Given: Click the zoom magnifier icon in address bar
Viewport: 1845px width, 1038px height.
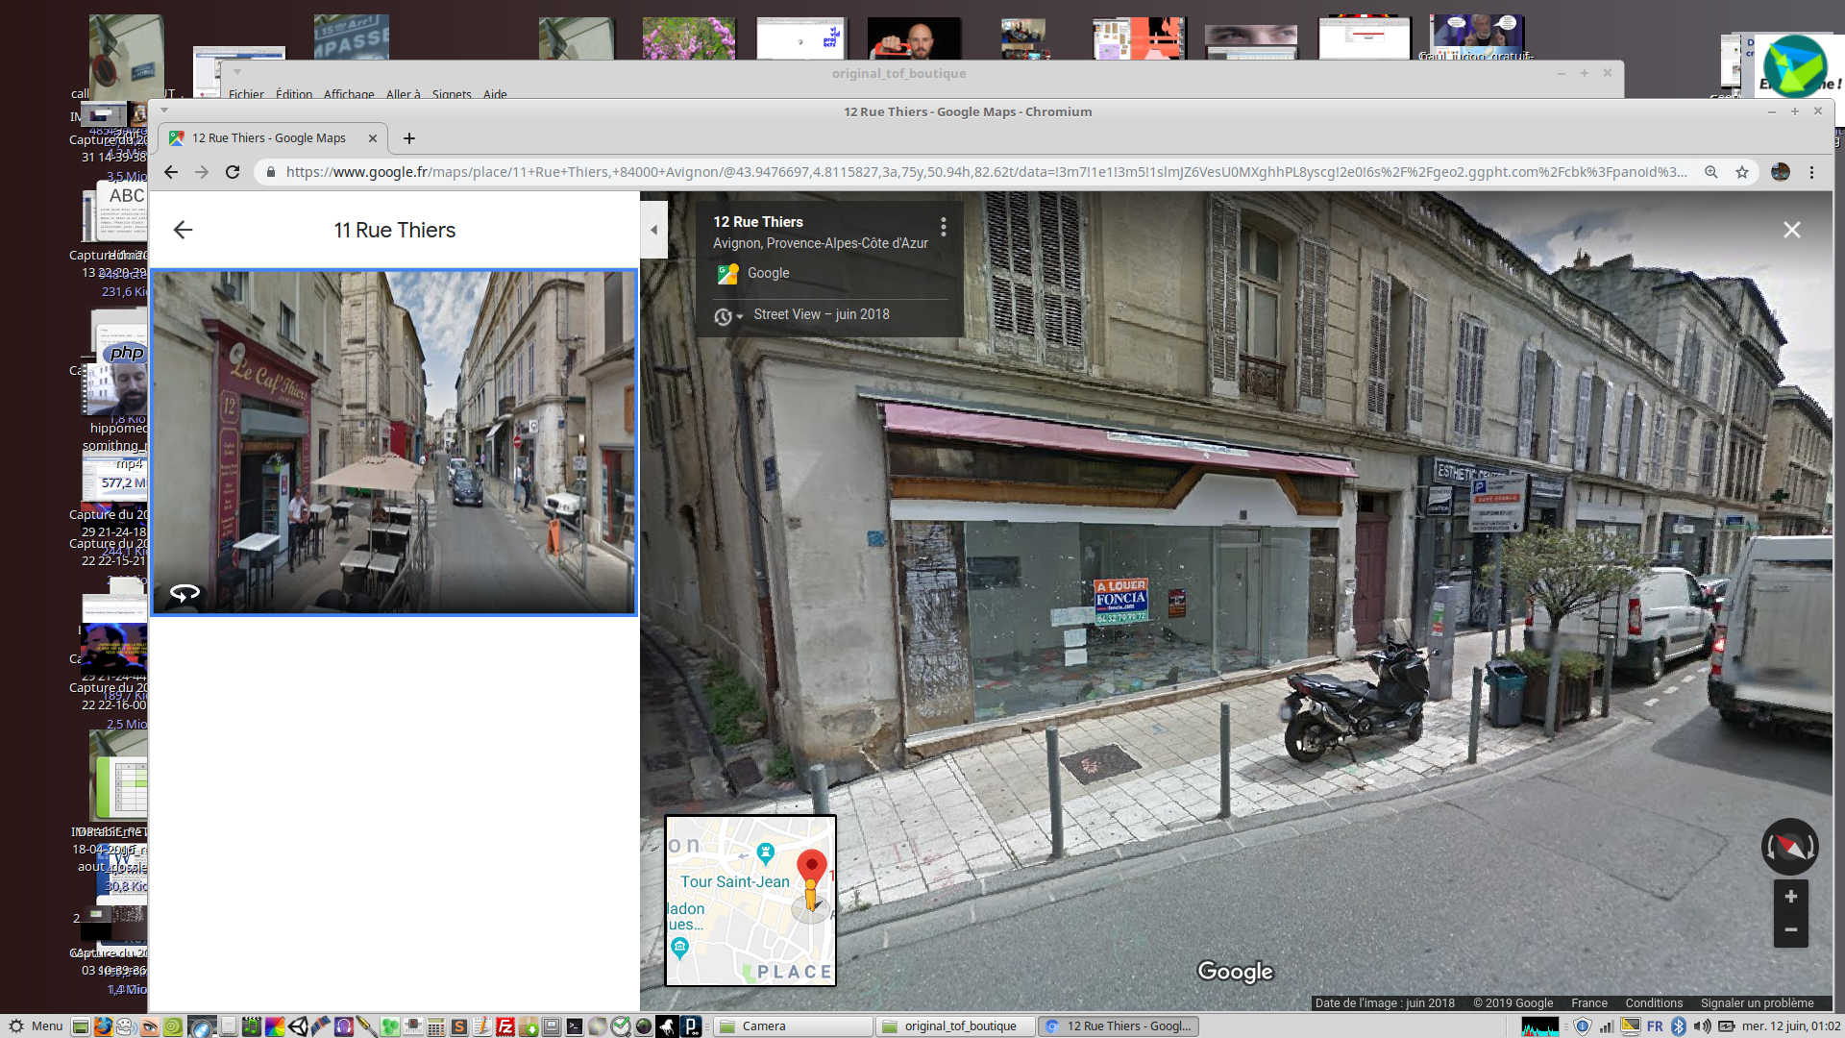Looking at the screenshot, I should [1711, 172].
